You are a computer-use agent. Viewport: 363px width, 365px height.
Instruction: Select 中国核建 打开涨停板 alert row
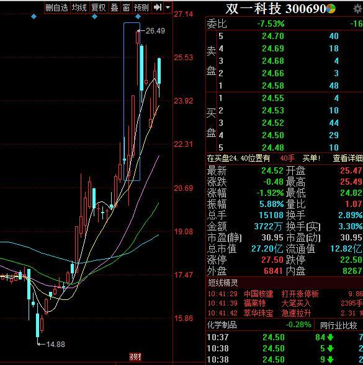[285, 294]
